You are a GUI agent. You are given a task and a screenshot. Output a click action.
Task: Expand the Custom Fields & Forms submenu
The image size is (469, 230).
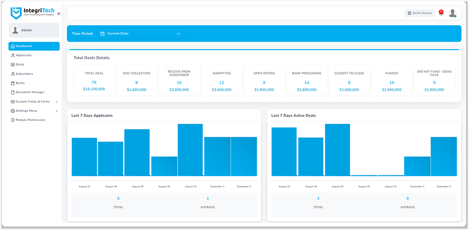tap(57, 102)
